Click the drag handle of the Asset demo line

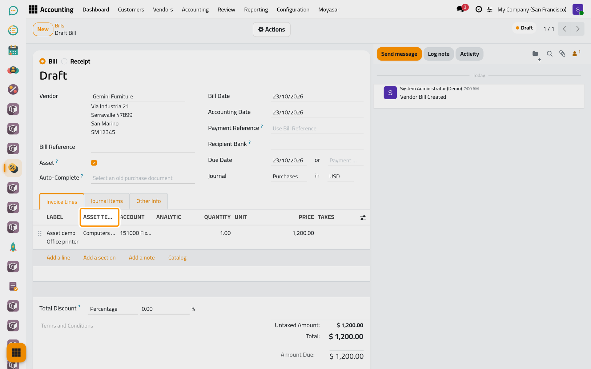[40, 233]
